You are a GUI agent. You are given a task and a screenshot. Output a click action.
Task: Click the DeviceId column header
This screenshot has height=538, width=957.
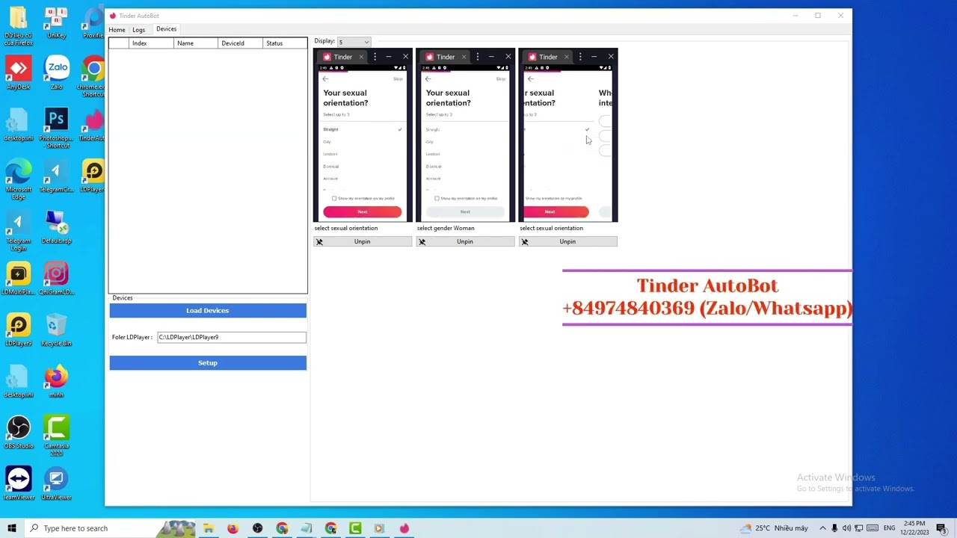tap(240, 43)
